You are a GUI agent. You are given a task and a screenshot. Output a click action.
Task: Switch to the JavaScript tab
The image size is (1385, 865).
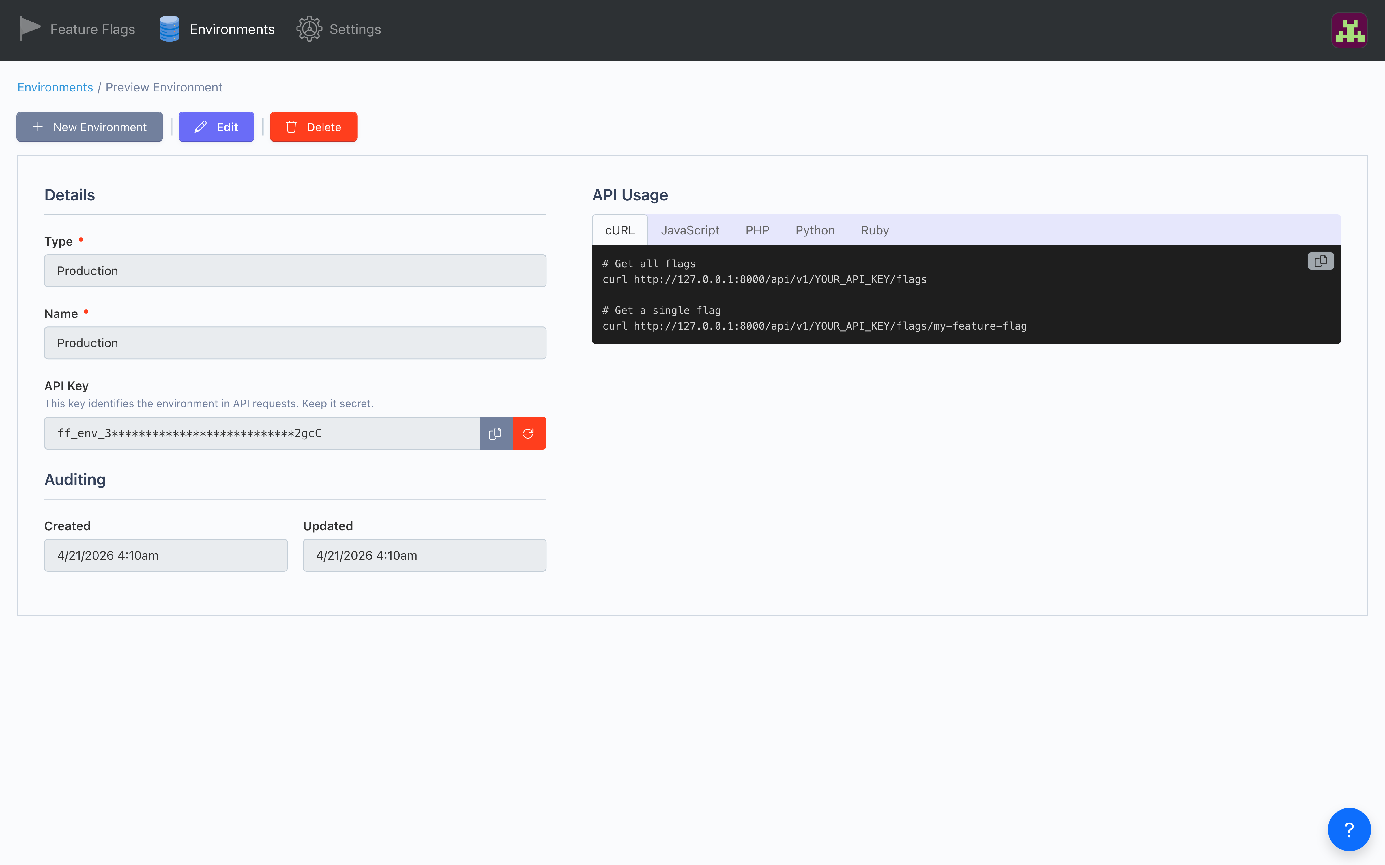690,230
